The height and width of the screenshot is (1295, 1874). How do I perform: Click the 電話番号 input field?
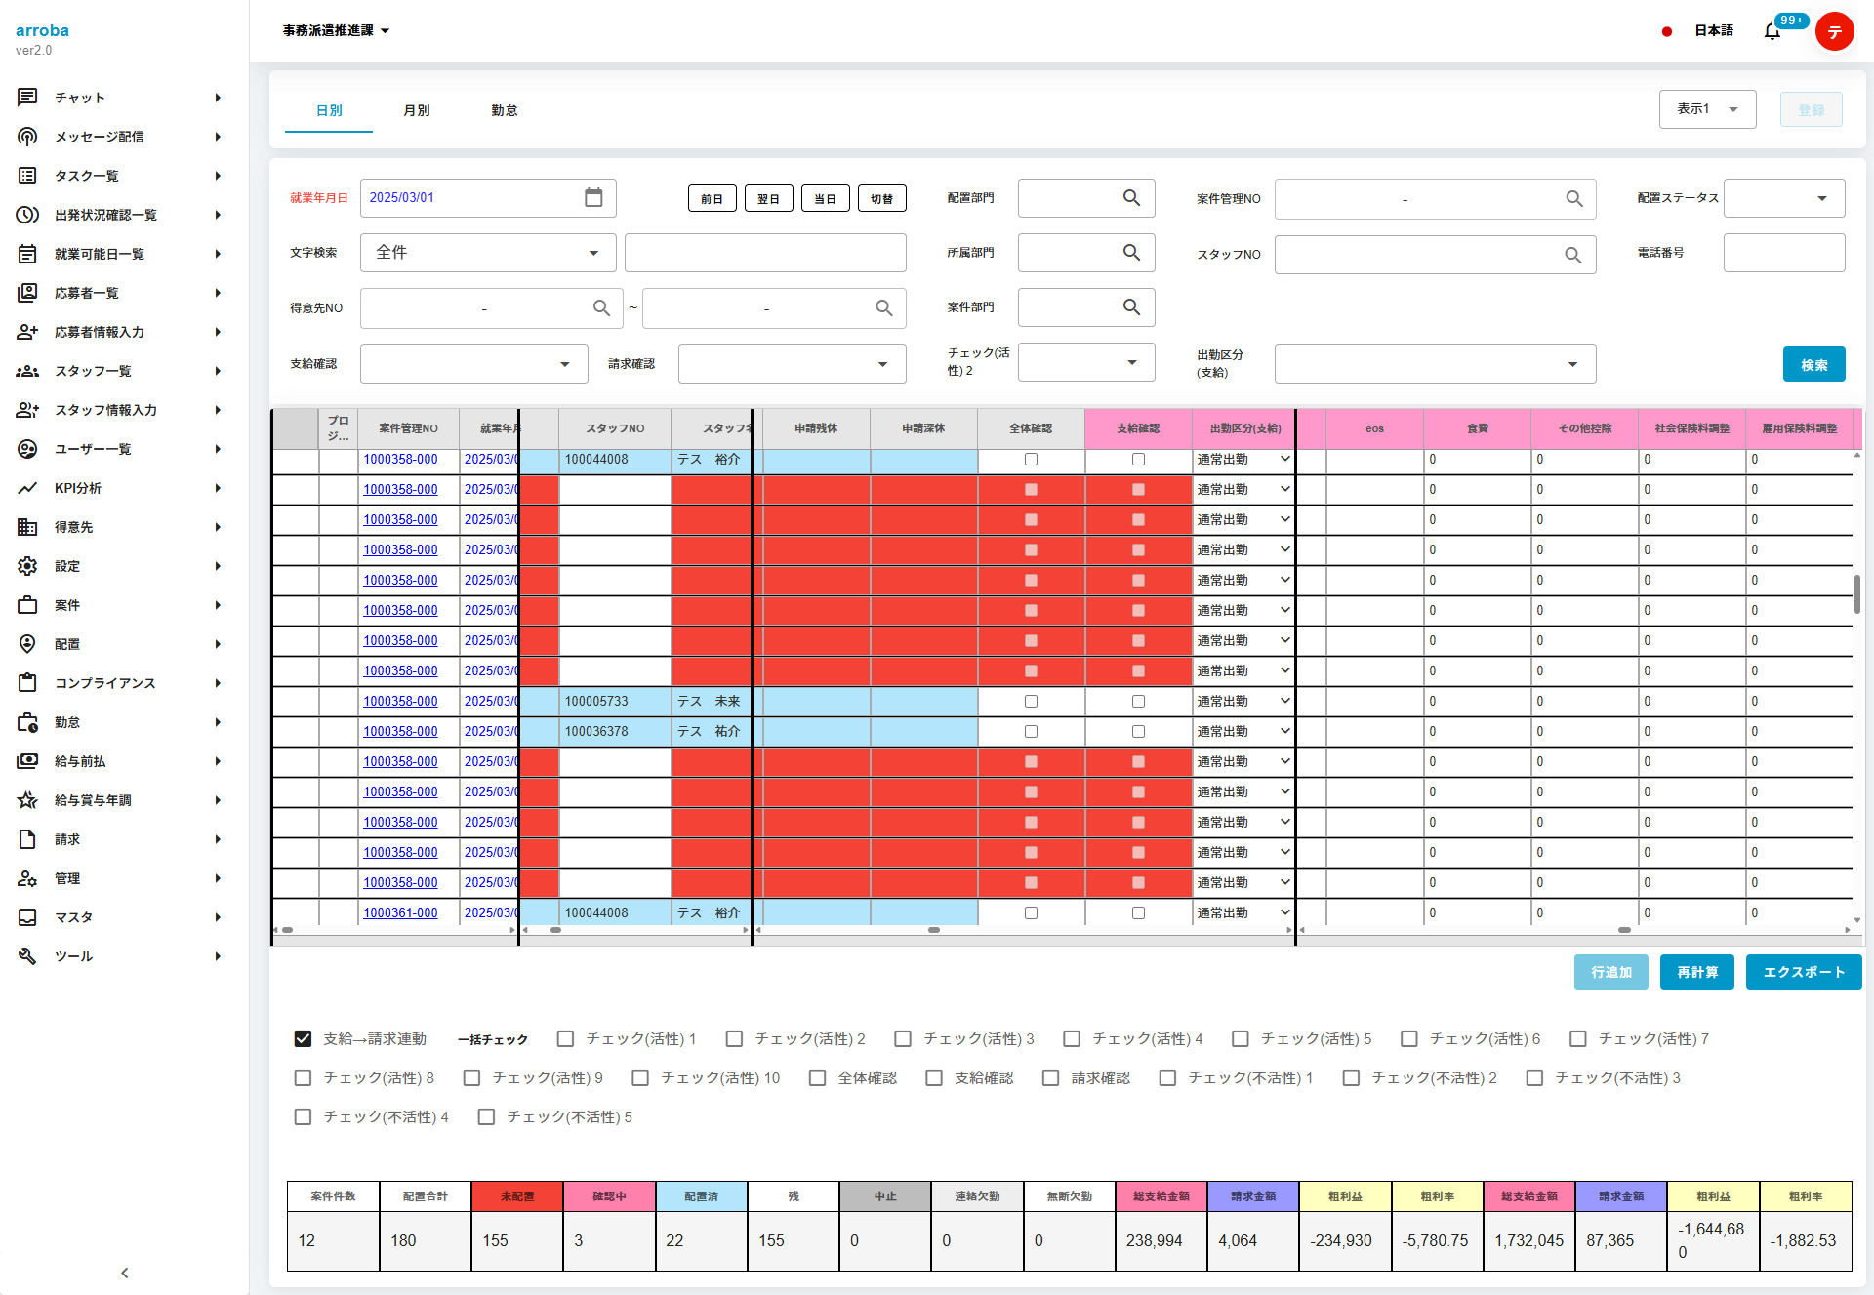coord(1783,253)
